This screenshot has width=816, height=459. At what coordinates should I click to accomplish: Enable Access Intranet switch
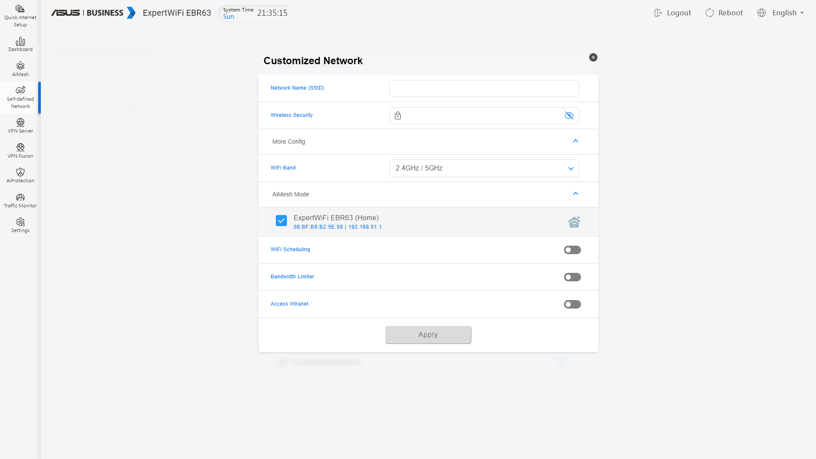pyautogui.click(x=572, y=304)
